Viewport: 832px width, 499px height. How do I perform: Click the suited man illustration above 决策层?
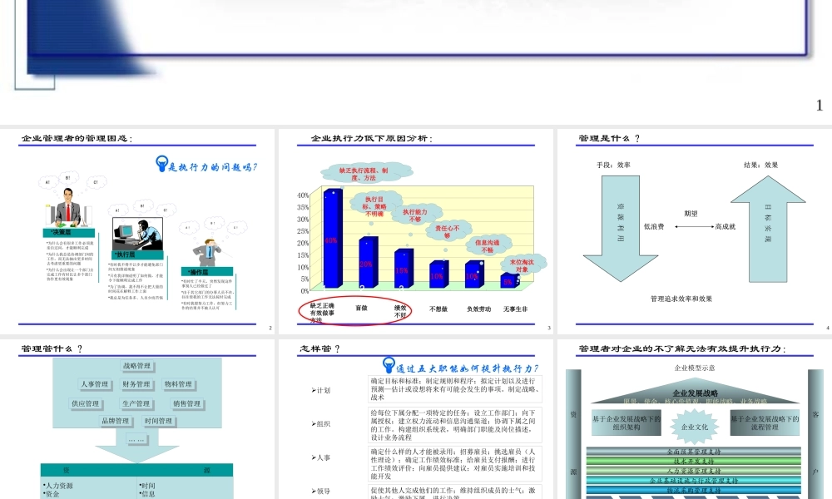pos(68,205)
